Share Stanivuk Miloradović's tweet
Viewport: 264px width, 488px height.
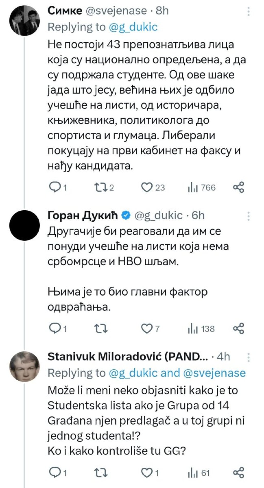pos(238,473)
